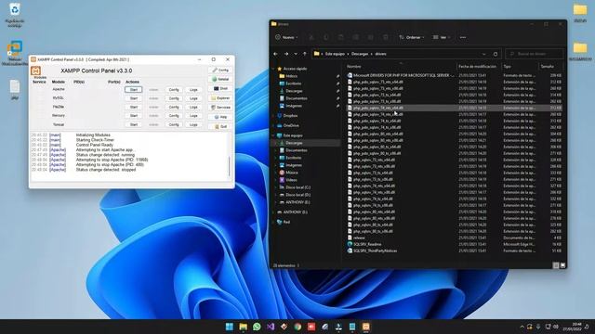Open the three-dots more options menu
The width and height of the screenshot is (595, 334).
(463, 37)
